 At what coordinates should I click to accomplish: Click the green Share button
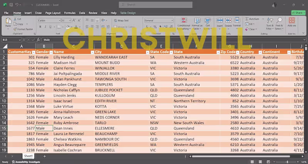(298, 13)
